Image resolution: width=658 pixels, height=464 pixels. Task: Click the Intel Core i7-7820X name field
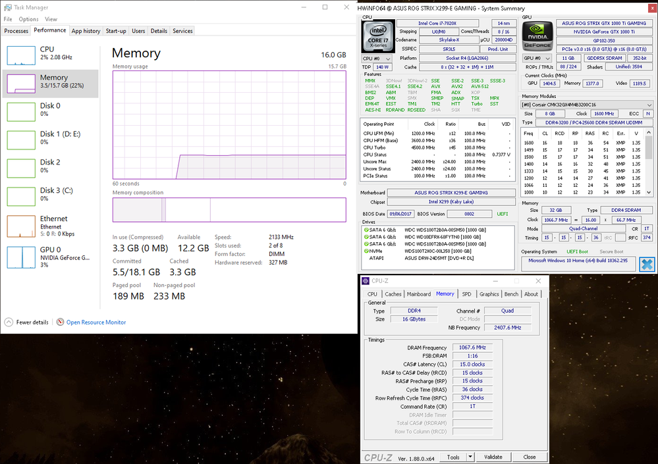tap(437, 24)
